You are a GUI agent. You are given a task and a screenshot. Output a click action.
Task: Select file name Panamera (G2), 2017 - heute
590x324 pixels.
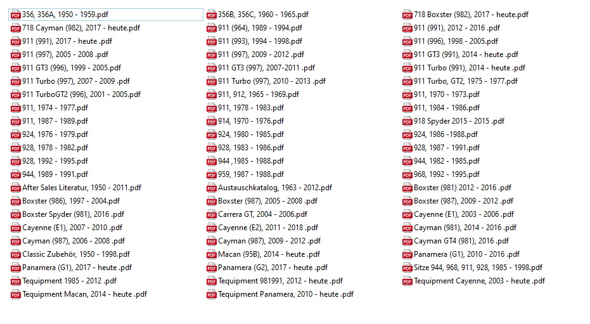tap(273, 268)
